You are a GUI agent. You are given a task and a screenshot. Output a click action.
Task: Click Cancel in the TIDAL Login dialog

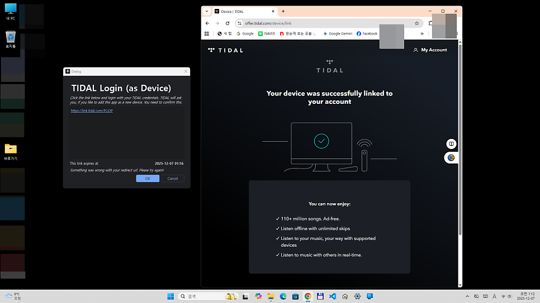(173, 179)
